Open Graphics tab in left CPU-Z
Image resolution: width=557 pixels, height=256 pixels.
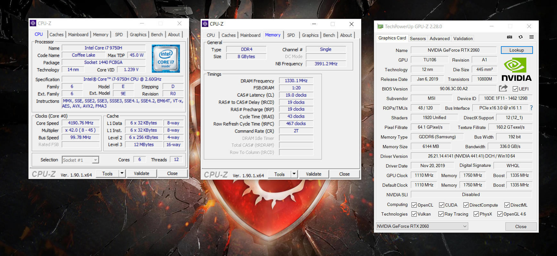138,35
